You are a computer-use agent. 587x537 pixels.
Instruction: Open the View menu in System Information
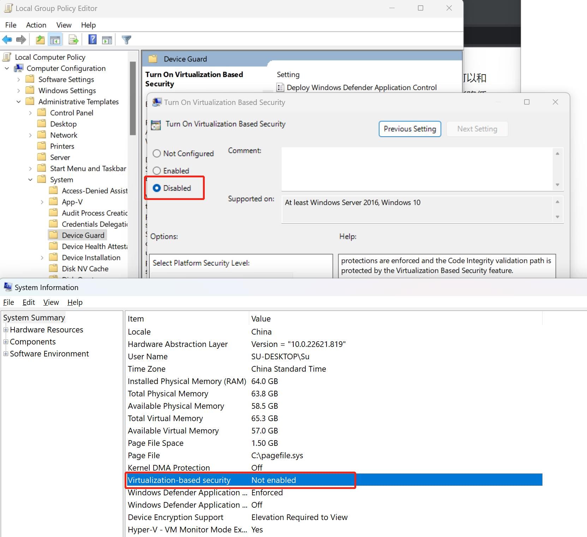(51, 302)
